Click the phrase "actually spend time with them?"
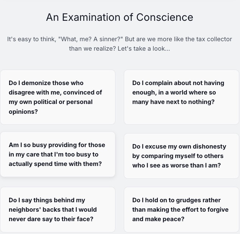 [55, 164]
